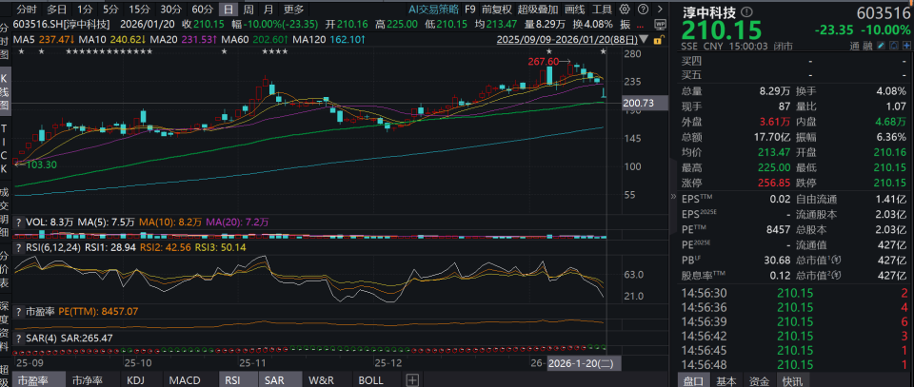The height and width of the screenshot is (387, 914).
Task: Toggle the BOLL indicator tab
Action: [x=371, y=380]
